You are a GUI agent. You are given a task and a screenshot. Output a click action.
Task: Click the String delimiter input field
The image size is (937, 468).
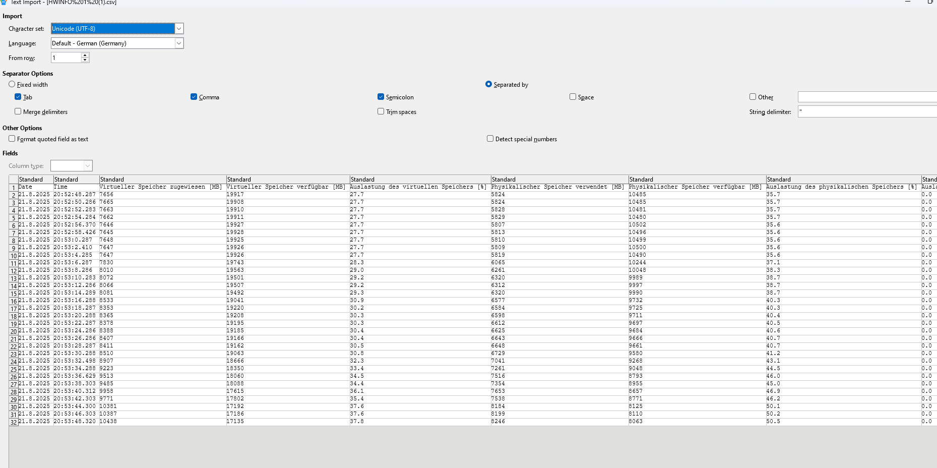tap(867, 111)
